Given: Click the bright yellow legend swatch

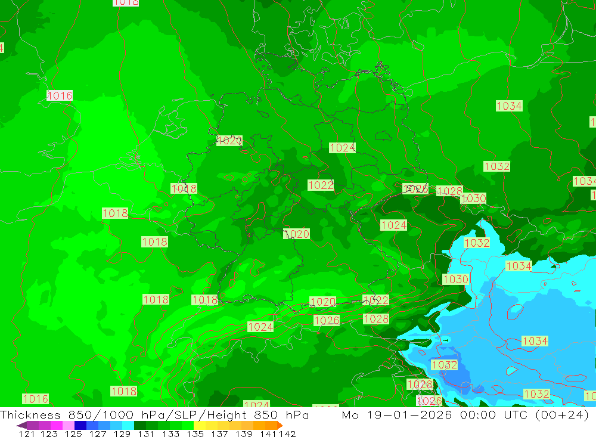Looking at the screenshot, I should coord(199,425).
